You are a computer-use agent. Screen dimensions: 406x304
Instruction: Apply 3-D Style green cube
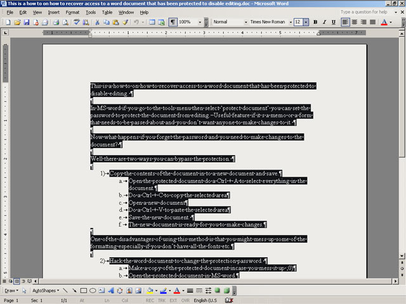226,291
